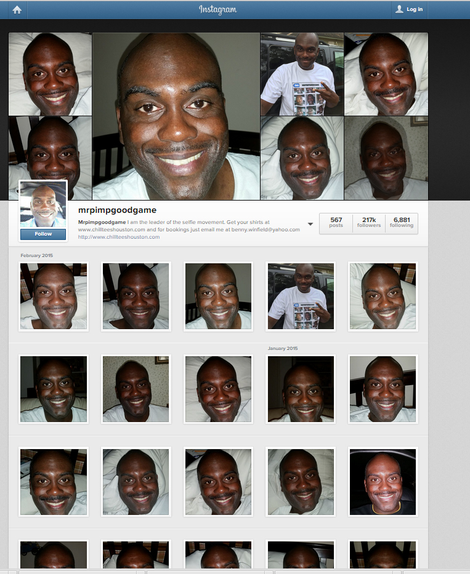The width and height of the screenshot is (470, 574).
Task: Expand the bio dropdown arrow
Action: coord(310,224)
